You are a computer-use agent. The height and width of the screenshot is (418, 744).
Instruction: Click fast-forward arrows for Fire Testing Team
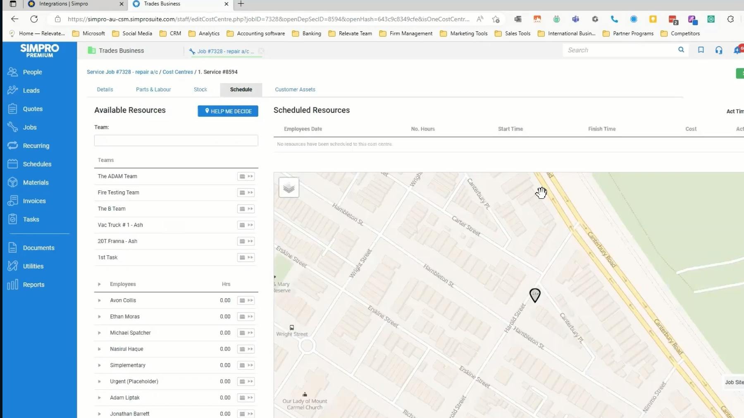point(250,193)
